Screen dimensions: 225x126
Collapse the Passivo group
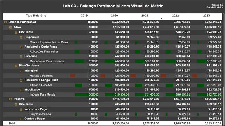[11, 99]
